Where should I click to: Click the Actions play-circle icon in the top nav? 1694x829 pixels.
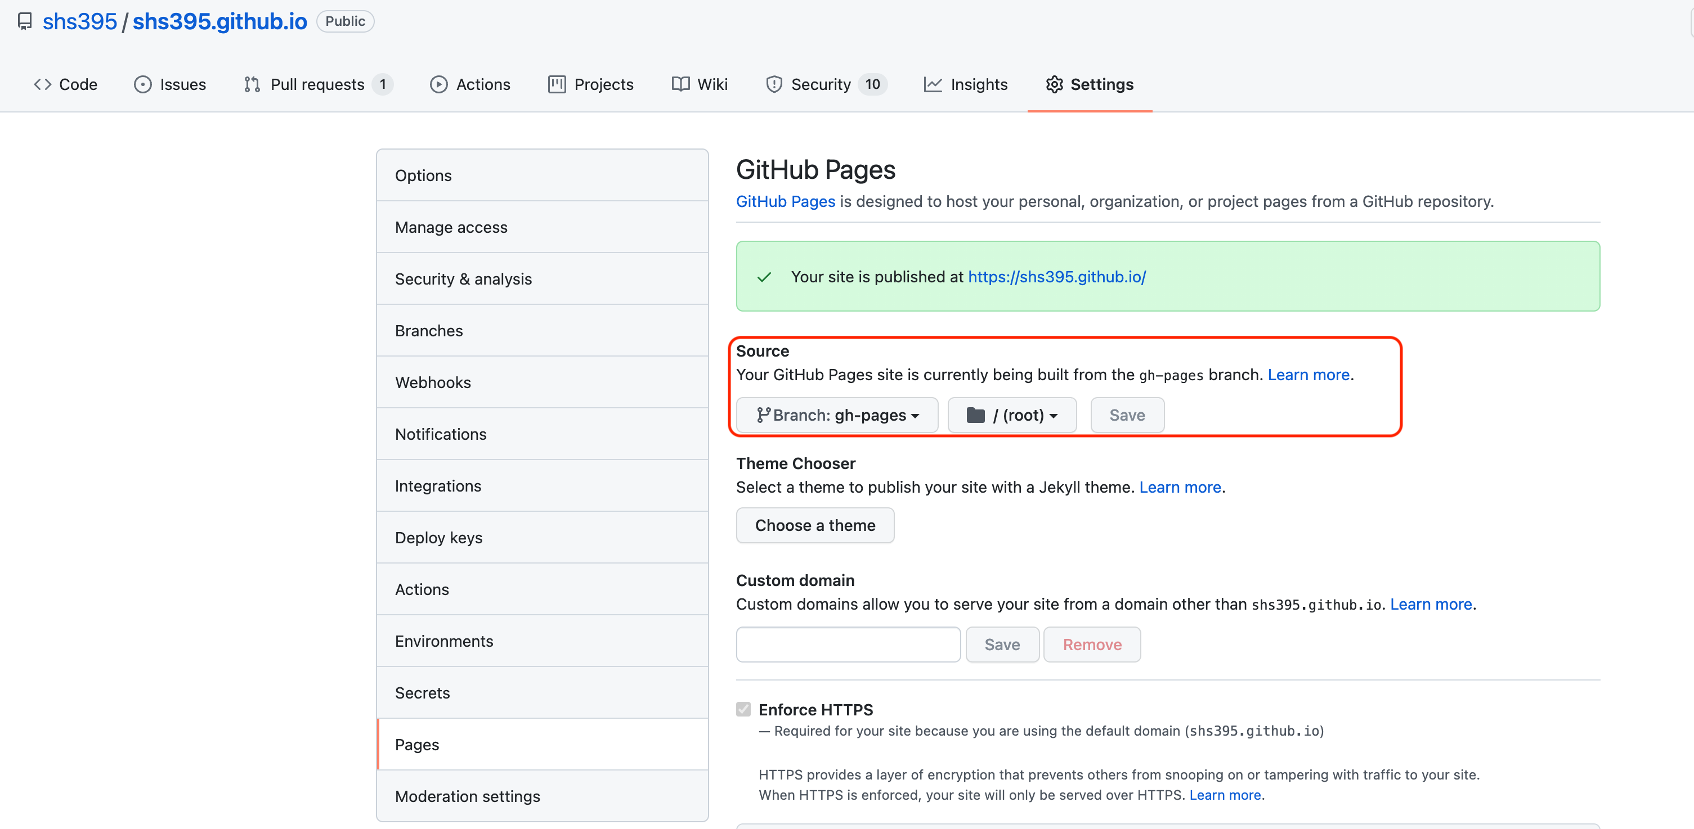[438, 84]
